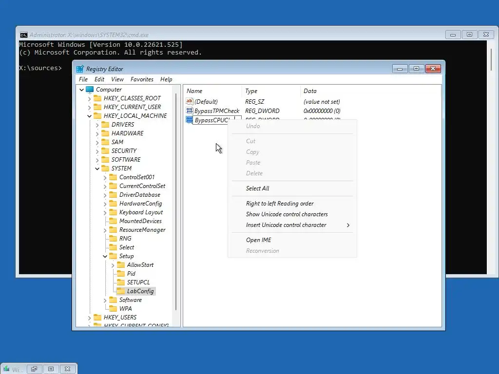The height and width of the screenshot is (374, 499).
Task: Select the HKEY_USERS key
Action: point(120,318)
